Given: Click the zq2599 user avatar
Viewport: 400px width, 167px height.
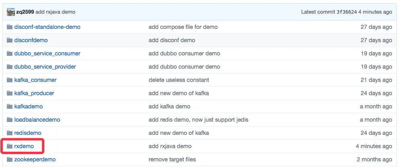Looking at the screenshot, I should 11,12.
